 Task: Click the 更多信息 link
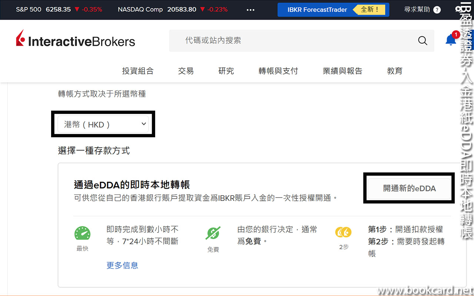(122, 265)
